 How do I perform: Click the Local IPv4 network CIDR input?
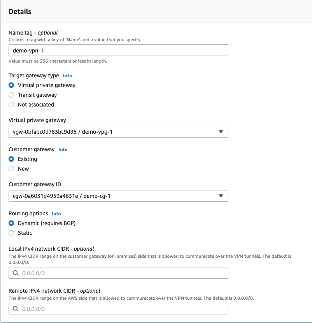117,273
